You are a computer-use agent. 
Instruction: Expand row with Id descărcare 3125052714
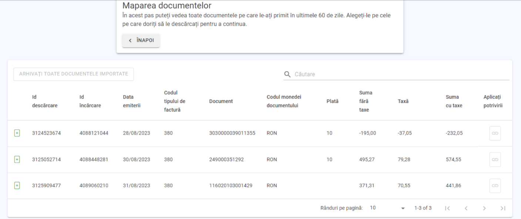coord(17,159)
